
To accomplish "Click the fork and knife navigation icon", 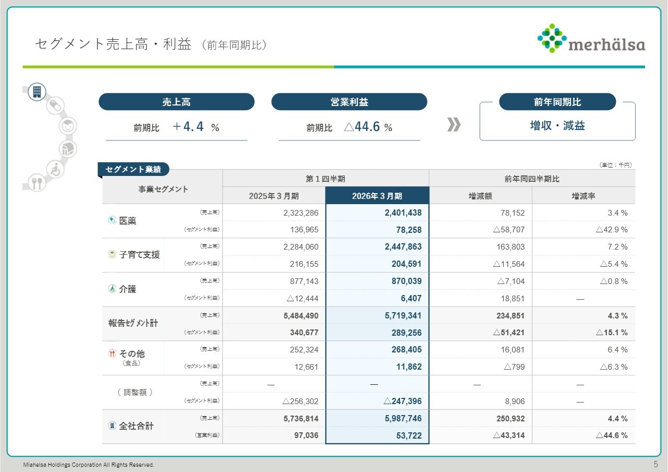I will click(x=37, y=183).
